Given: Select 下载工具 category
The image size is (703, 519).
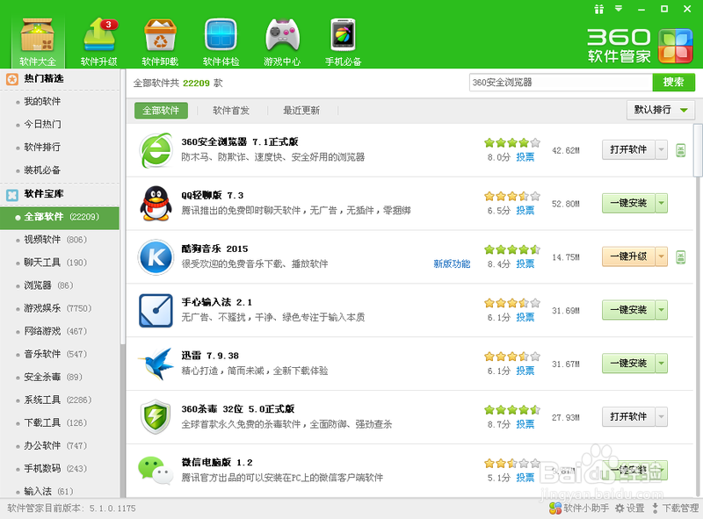Looking at the screenshot, I should [55, 422].
